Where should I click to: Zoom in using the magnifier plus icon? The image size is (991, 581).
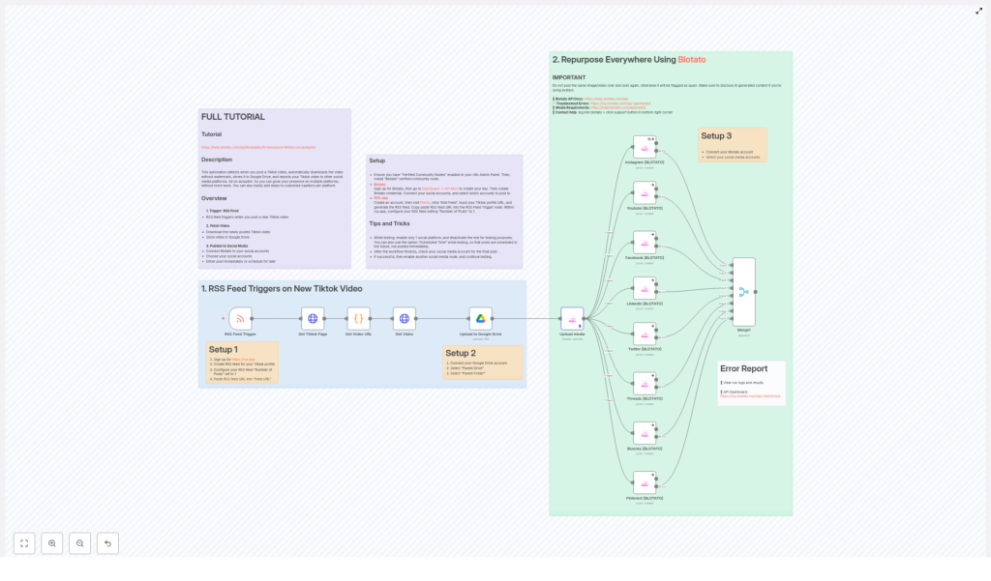point(52,543)
